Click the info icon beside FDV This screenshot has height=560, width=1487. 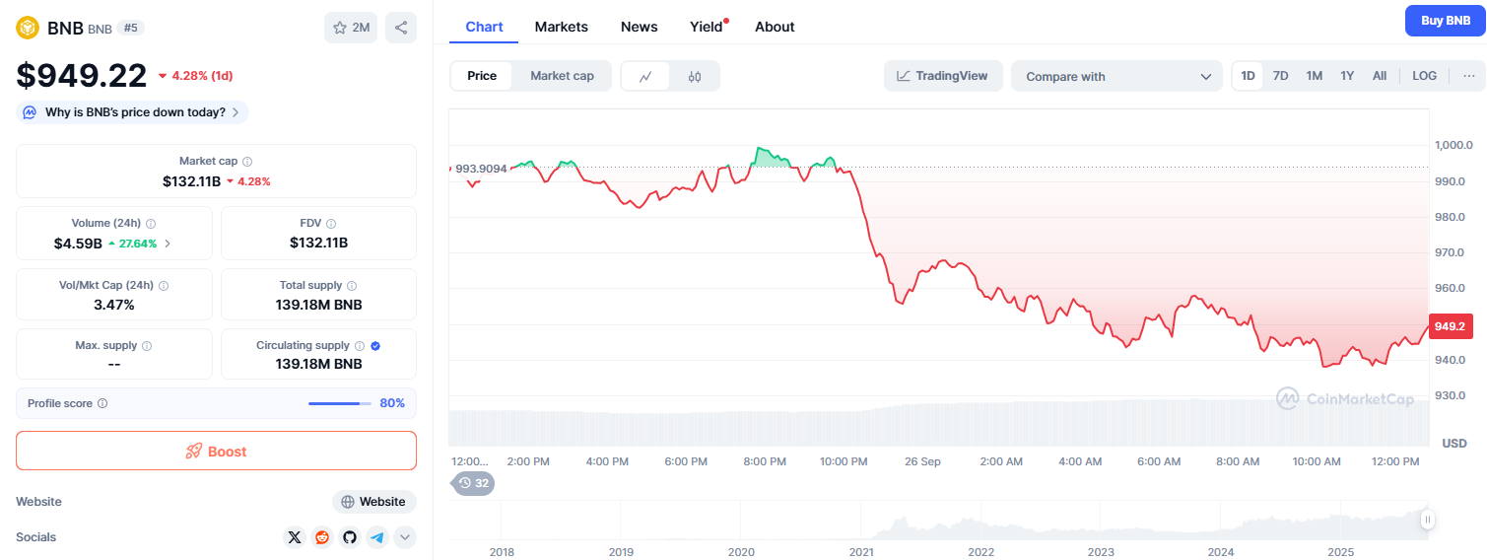[331, 224]
